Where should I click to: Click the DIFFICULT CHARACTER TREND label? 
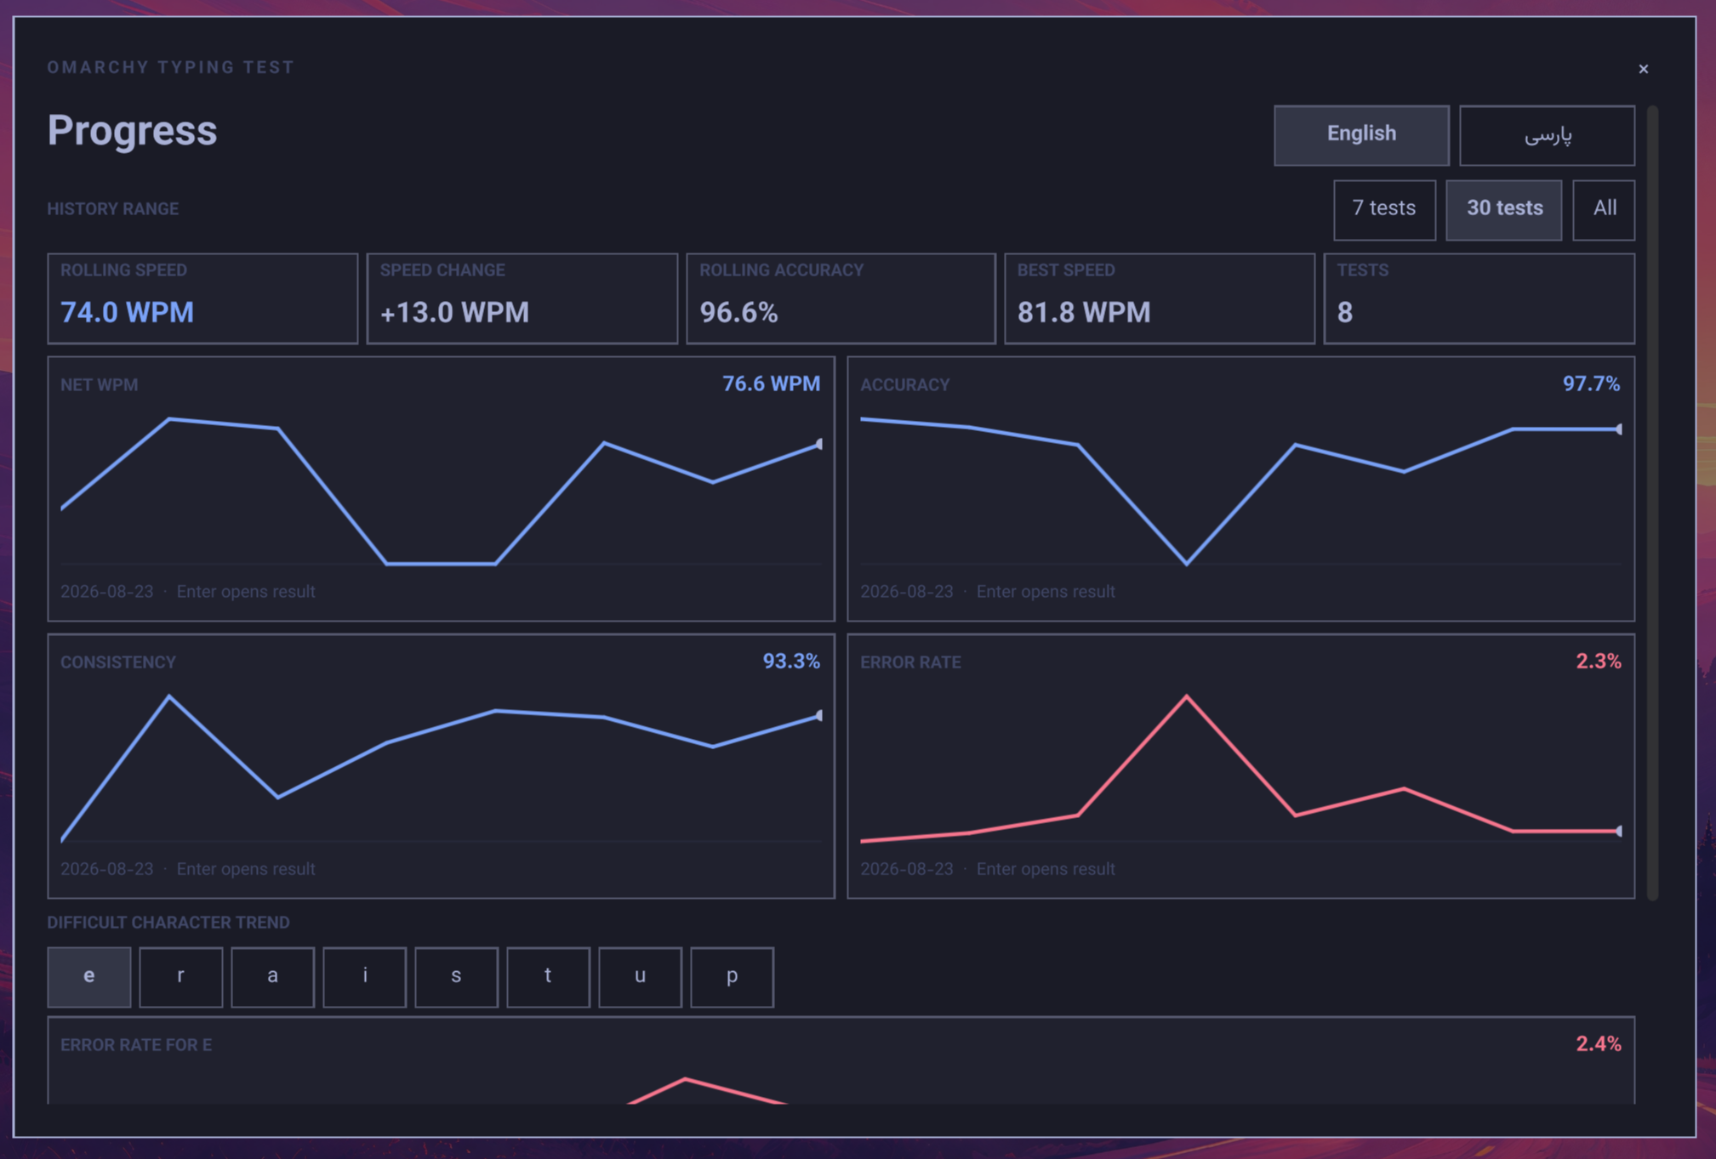coord(168,923)
